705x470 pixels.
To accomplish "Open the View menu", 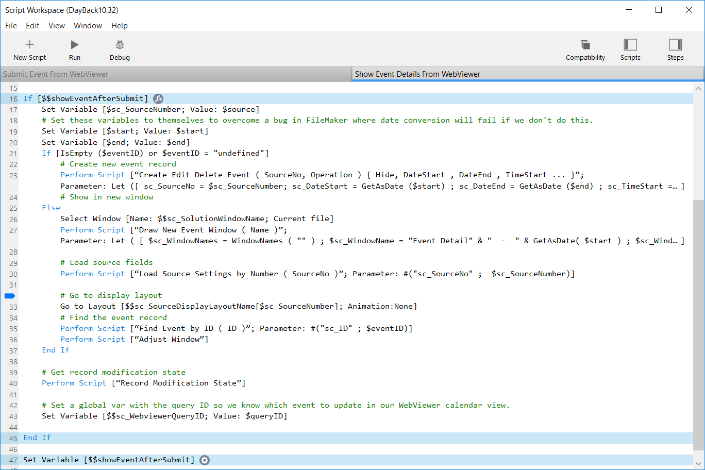I will pos(57,26).
